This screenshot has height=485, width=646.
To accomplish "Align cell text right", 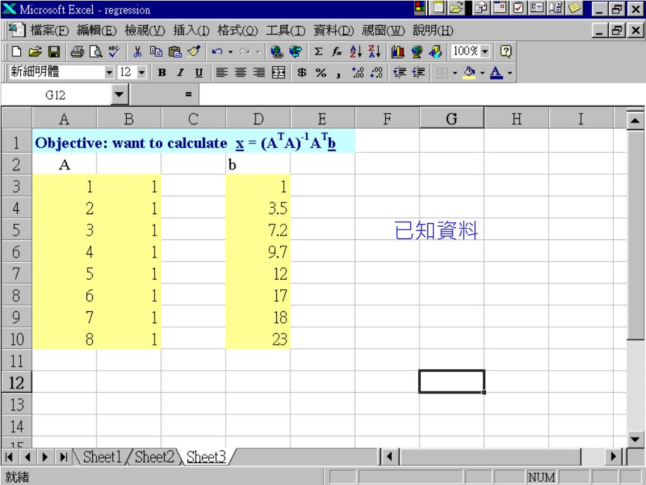I will pos(259,73).
